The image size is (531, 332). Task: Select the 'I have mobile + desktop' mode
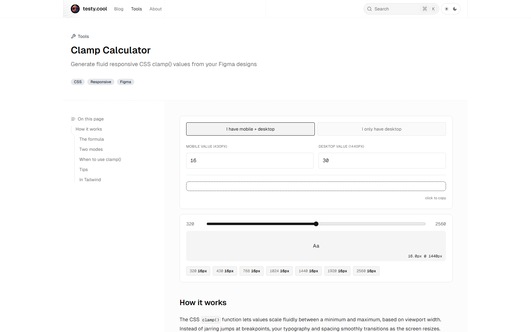tap(250, 129)
